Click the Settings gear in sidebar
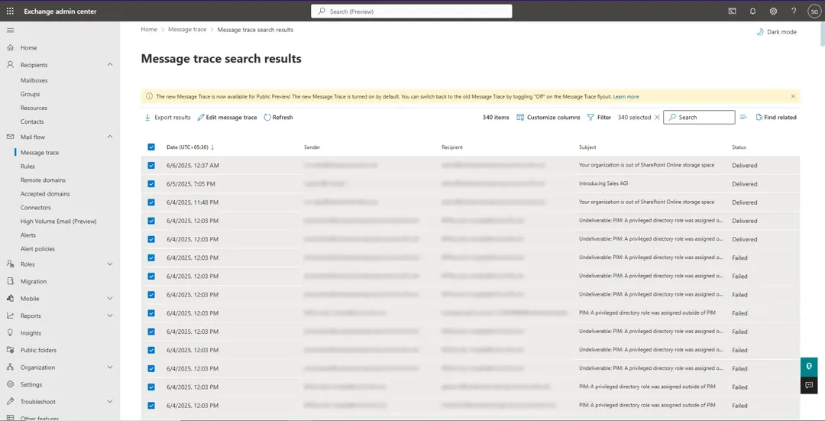 [10, 384]
